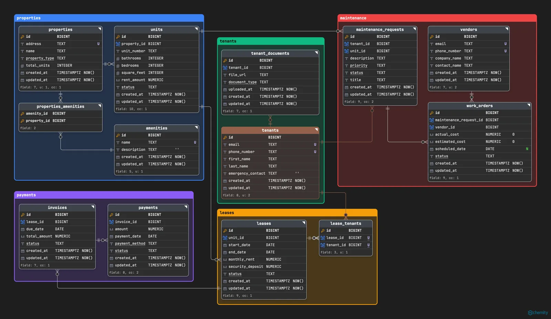This screenshot has height=319, width=551.
Task: Click the properties_amenities table header
Action: click(61, 107)
